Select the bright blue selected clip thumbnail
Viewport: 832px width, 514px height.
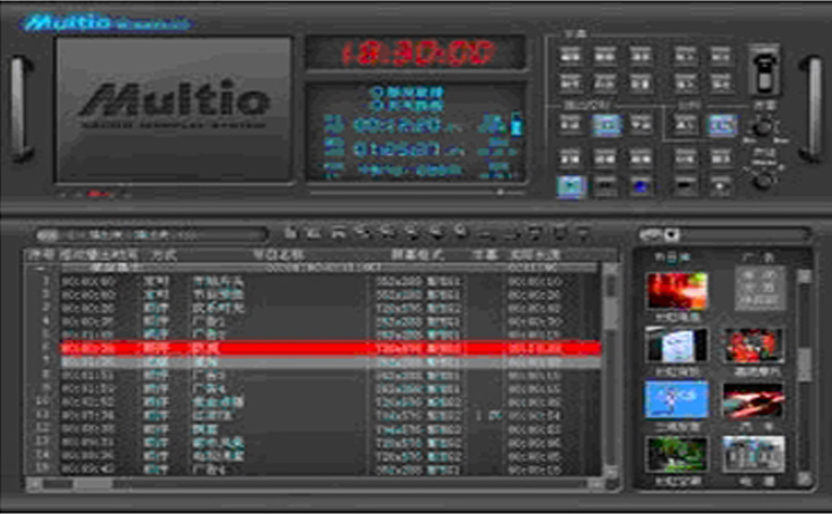point(677,399)
